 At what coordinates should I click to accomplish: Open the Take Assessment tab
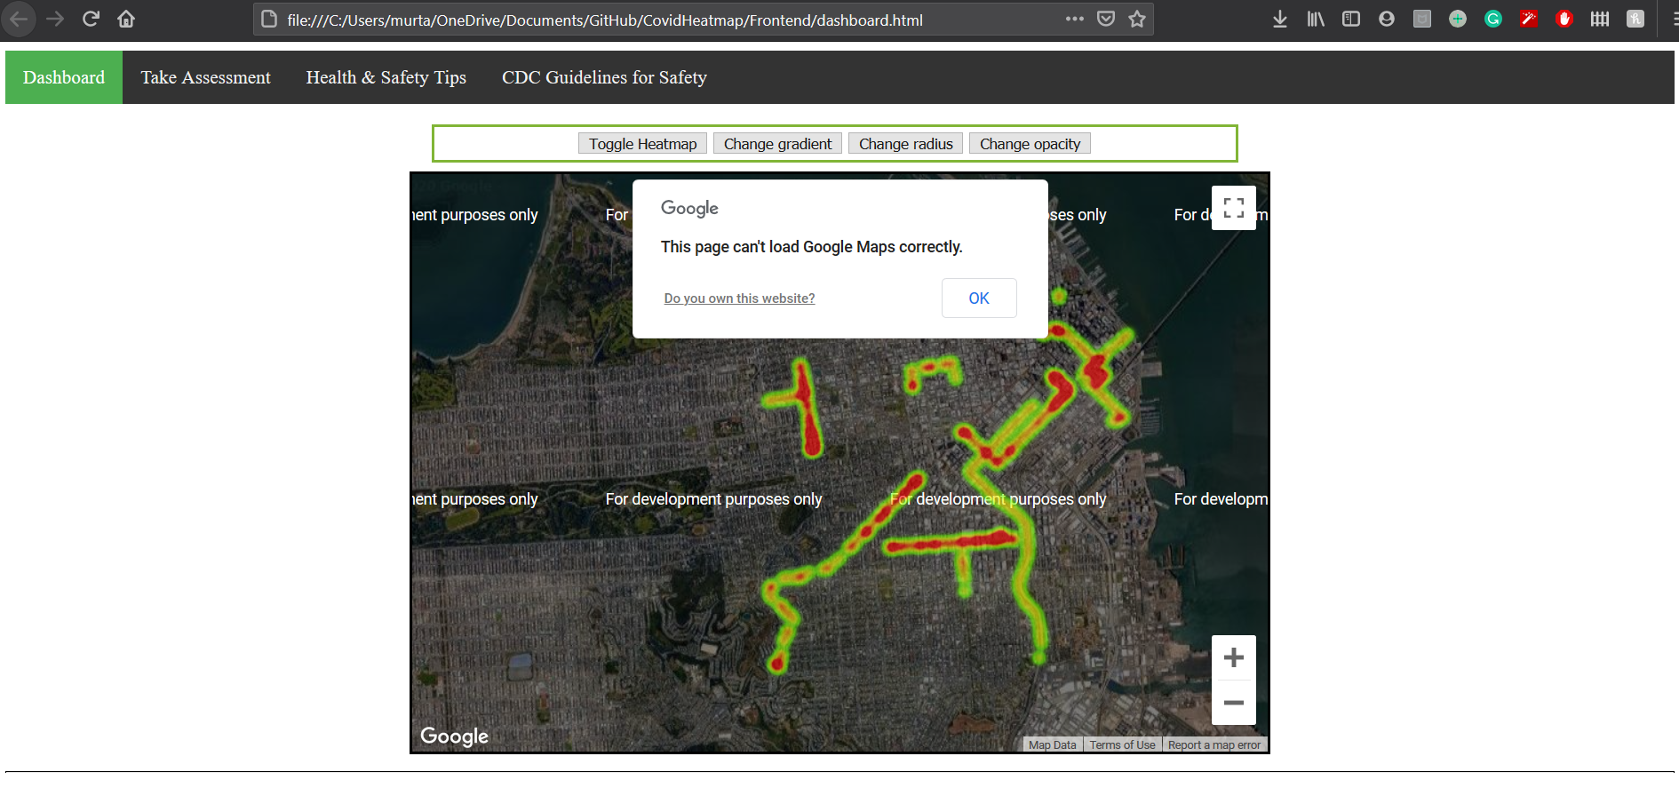[205, 77]
